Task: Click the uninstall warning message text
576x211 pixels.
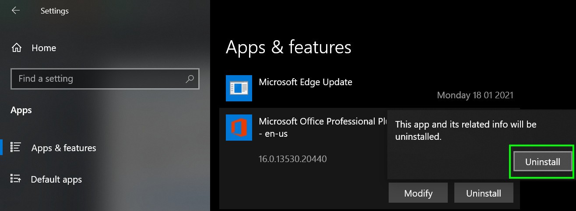Action: pyautogui.click(x=466, y=130)
